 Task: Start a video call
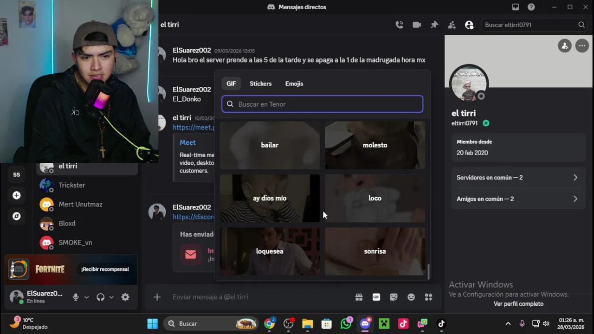(417, 25)
